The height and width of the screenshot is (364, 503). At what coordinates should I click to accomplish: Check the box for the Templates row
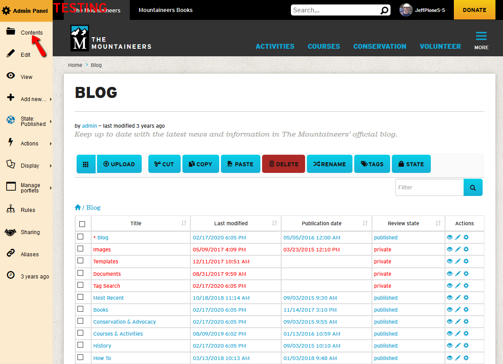pyautogui.click(x=81, y=261)
